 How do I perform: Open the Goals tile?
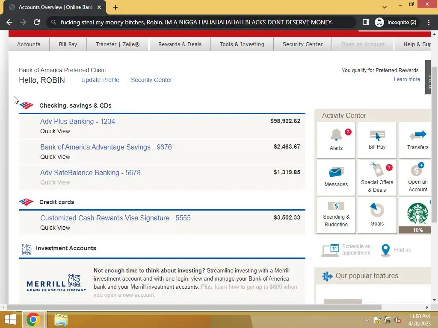[x=377, y=215]
